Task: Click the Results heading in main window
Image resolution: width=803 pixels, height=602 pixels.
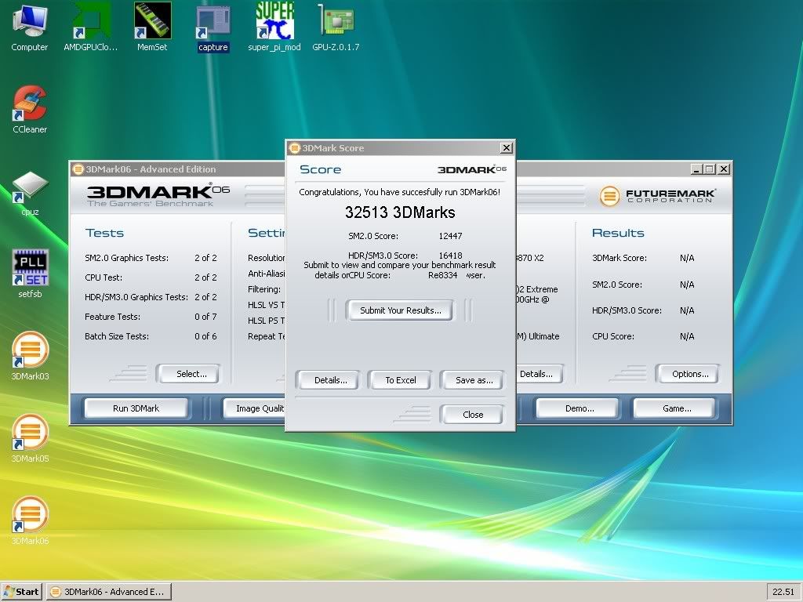Action: coord(618,233)
